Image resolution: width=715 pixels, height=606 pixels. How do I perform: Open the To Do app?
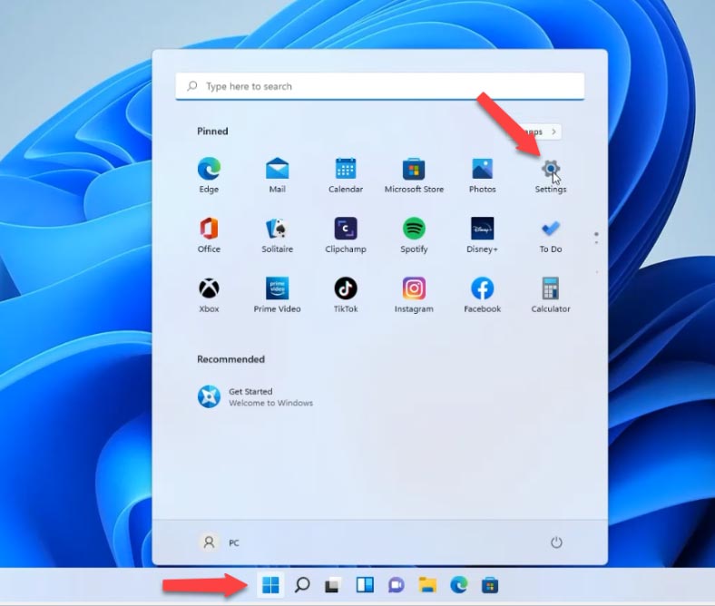tap(551, 235)
